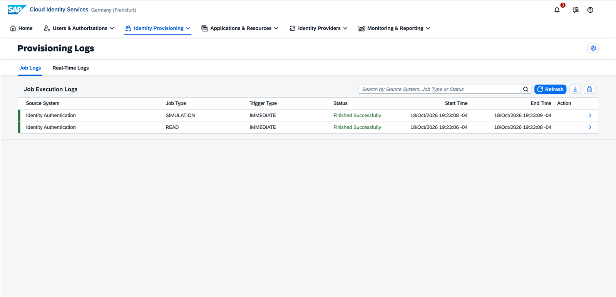Screen dimensions: 616x297
Task: Click the READ job type cell
Action: pyautogui.click(x=172, y=127)
